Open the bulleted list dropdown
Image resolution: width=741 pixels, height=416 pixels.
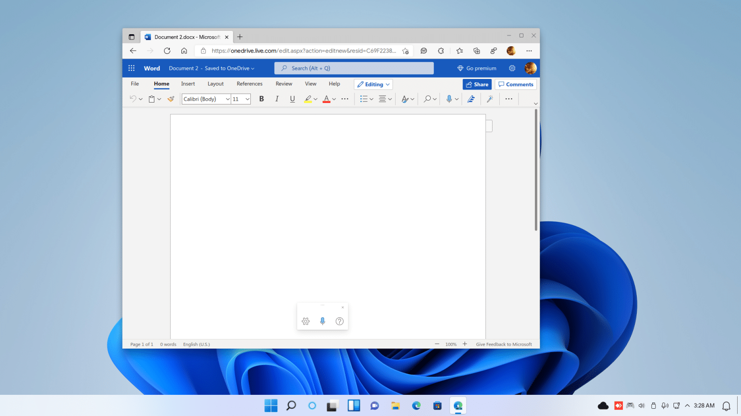coord(371,99)
